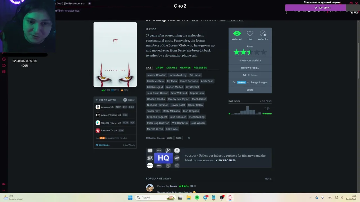Open reviewer Jessie's profile name
The width and height of the screenshot is (360, 202).
click(173, 186)
